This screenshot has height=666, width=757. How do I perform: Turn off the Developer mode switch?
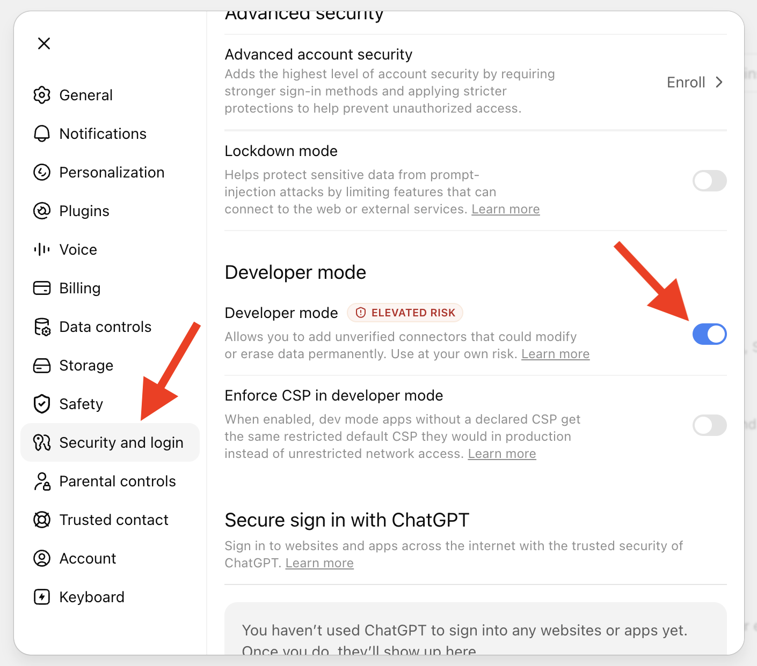pos(709,334)
